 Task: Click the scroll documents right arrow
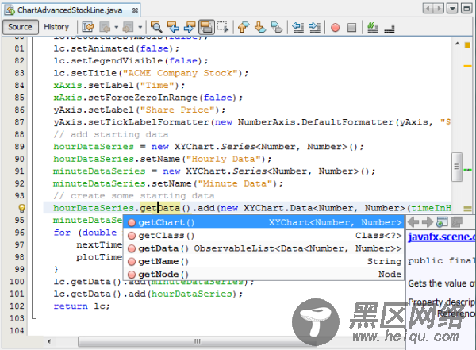pyautogui.click(x=439, y=8)
